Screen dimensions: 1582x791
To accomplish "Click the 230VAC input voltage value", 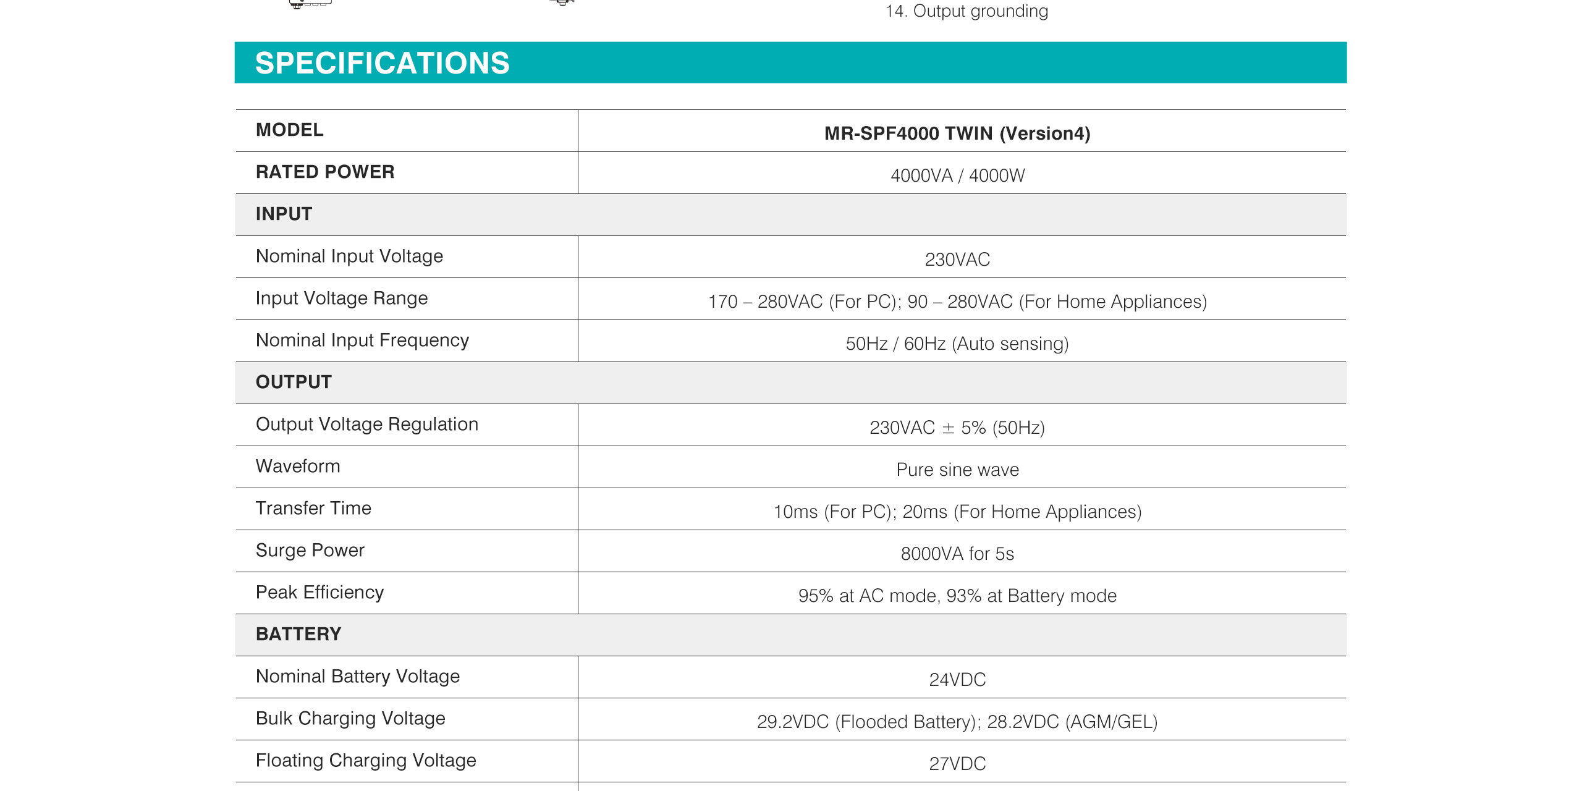I will click(x=957, y=260).
